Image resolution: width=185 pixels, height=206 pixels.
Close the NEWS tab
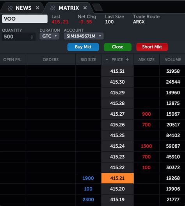tap(37, 8)
